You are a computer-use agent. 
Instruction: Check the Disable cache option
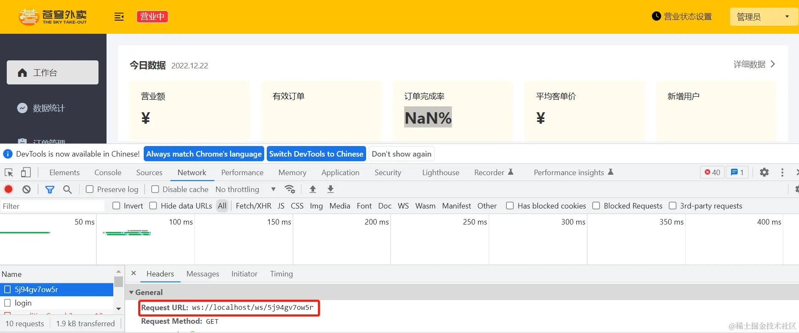(155, 189)
